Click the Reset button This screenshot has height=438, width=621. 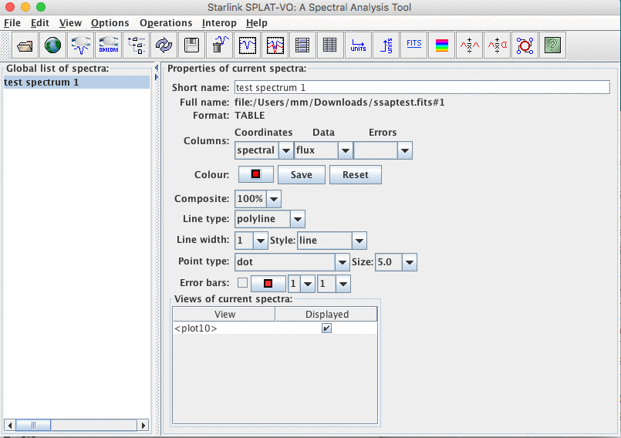coord(356,174)
